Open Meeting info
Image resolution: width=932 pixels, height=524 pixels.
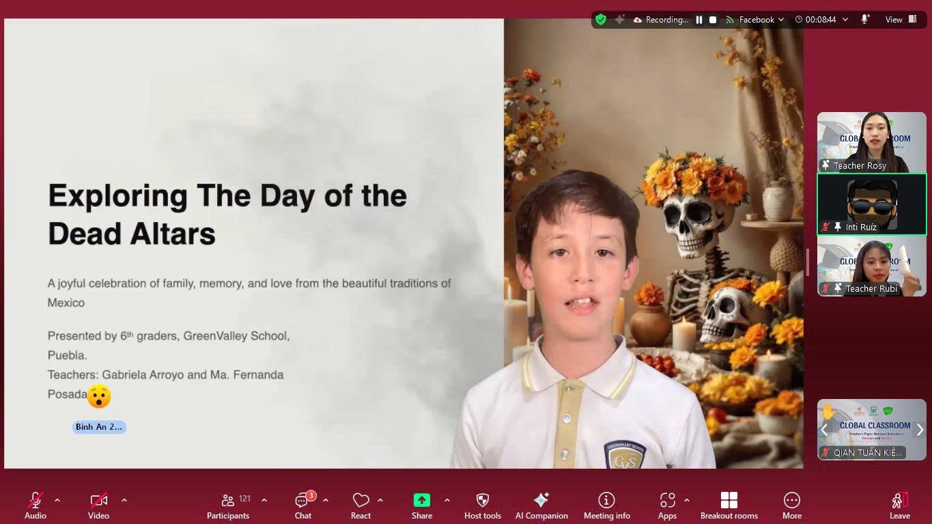click(x=606, y=506)
